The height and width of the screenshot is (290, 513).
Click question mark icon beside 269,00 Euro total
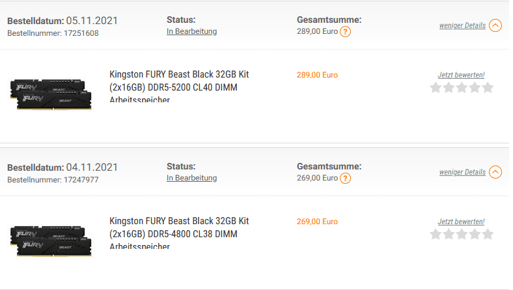(345, 179)
